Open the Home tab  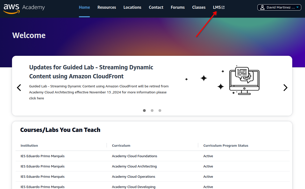(x=84, y=8)
